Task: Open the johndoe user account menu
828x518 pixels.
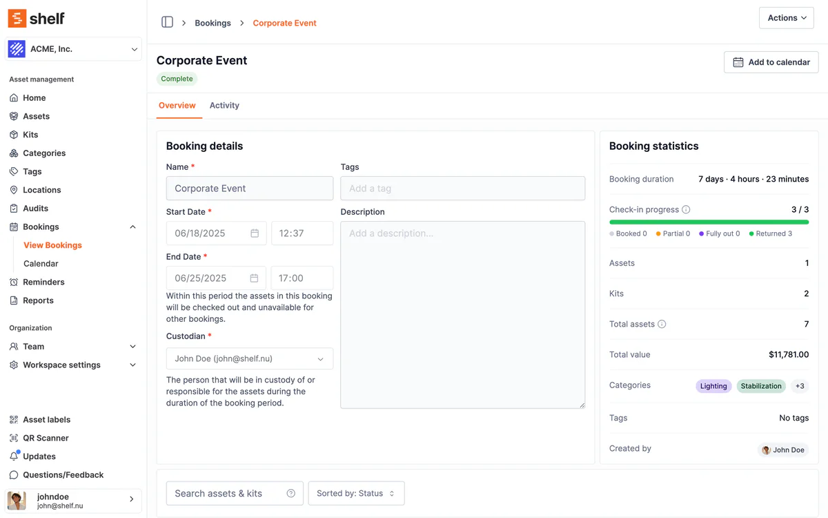Action: (73, 501)
